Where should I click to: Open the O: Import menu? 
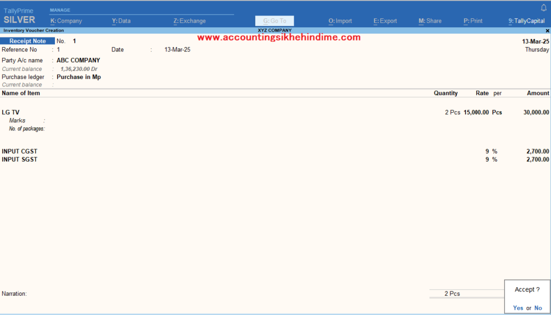[x=340, y=21]
